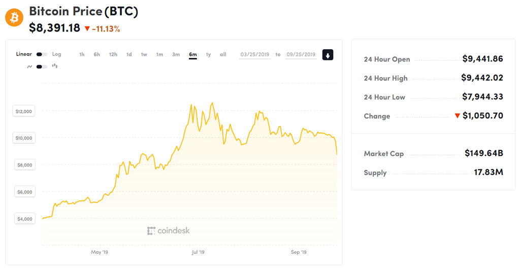Toggle the line/candlestick chart switch

(42, 66)
